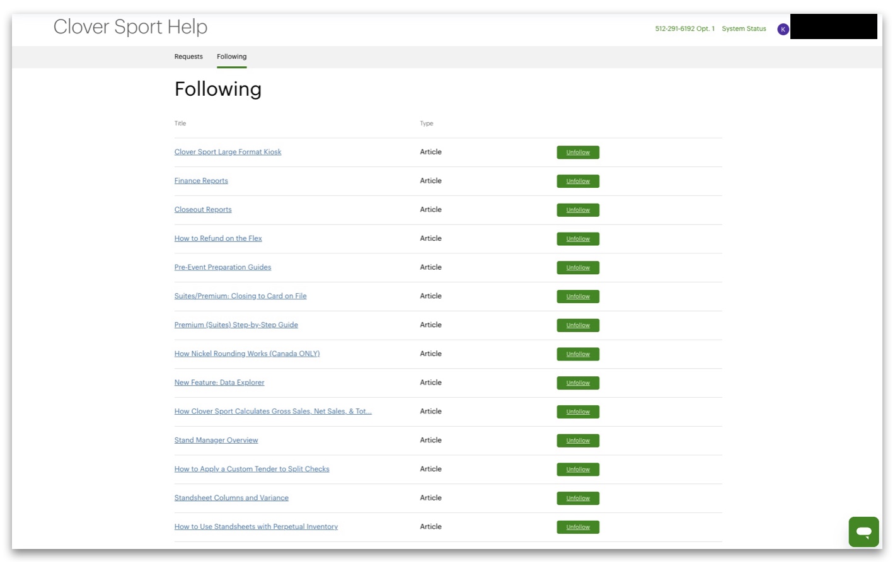
Task: Open Suites/Premium: Closing to Card on File
Action: coord(240,296)
